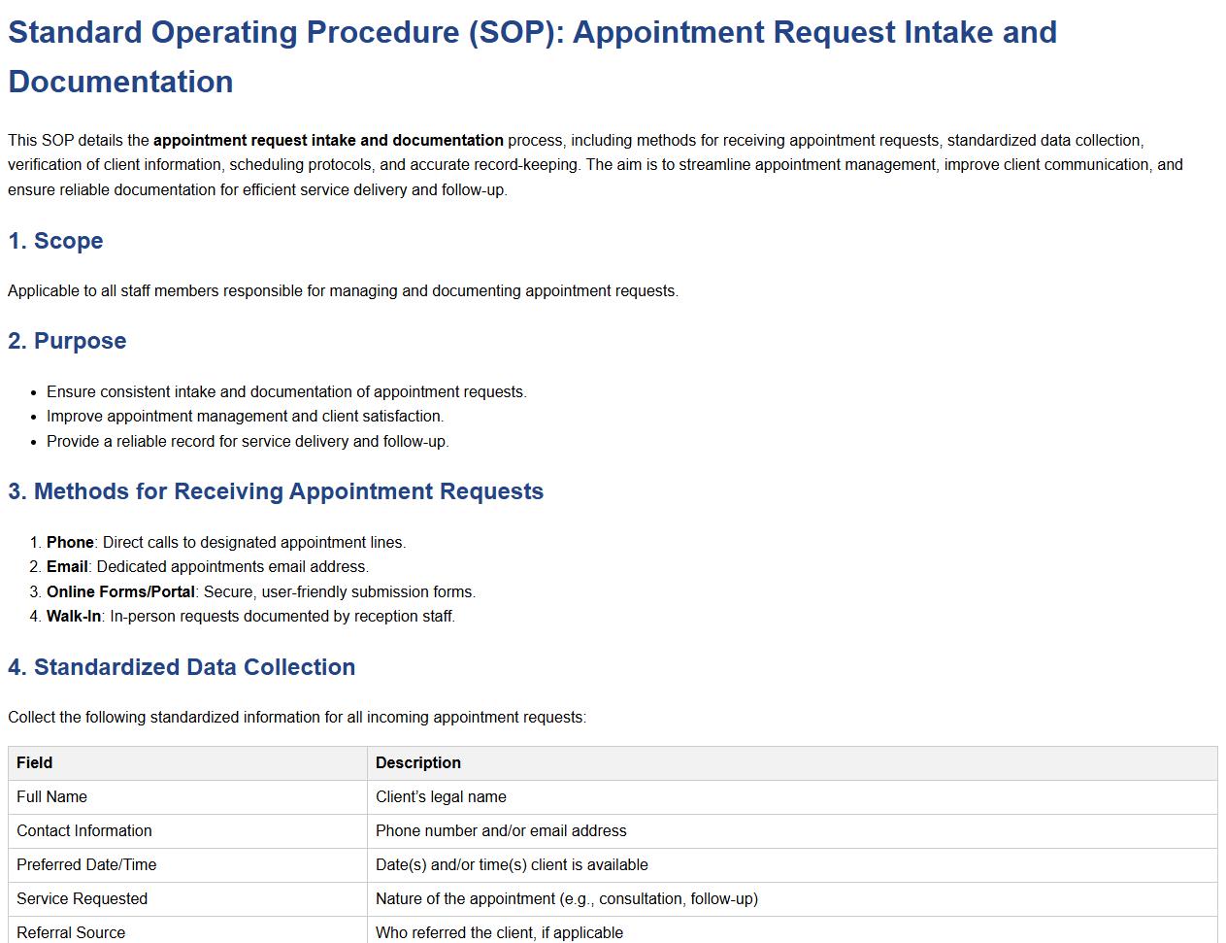
Task: Click the 'Field' table column header
Action: click(x=35, y=762)
